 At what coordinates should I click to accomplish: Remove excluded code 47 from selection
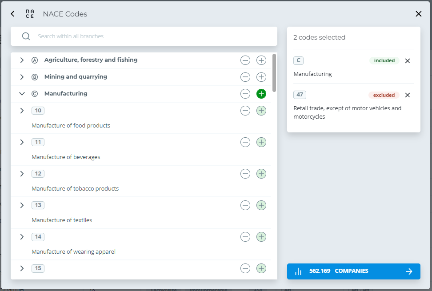[x=408, y=95]
